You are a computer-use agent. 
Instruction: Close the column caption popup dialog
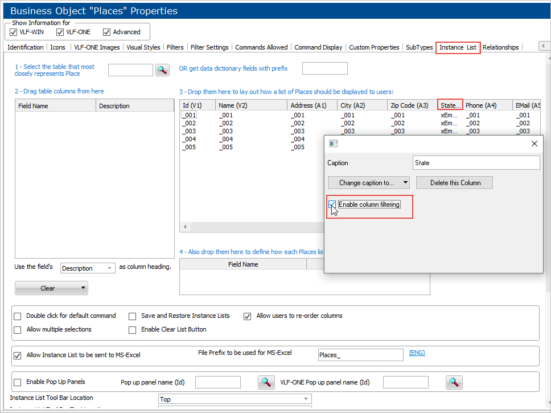coord(534,144)
